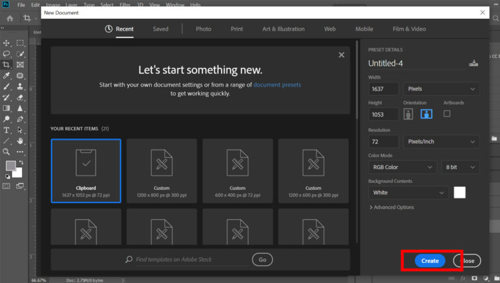Click the Home icon in options bar

tap(10, 18)
